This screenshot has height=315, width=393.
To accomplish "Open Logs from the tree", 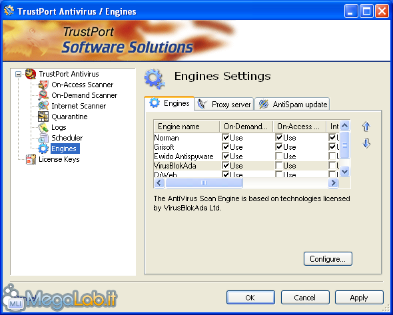I will click(x=59, y=127).
